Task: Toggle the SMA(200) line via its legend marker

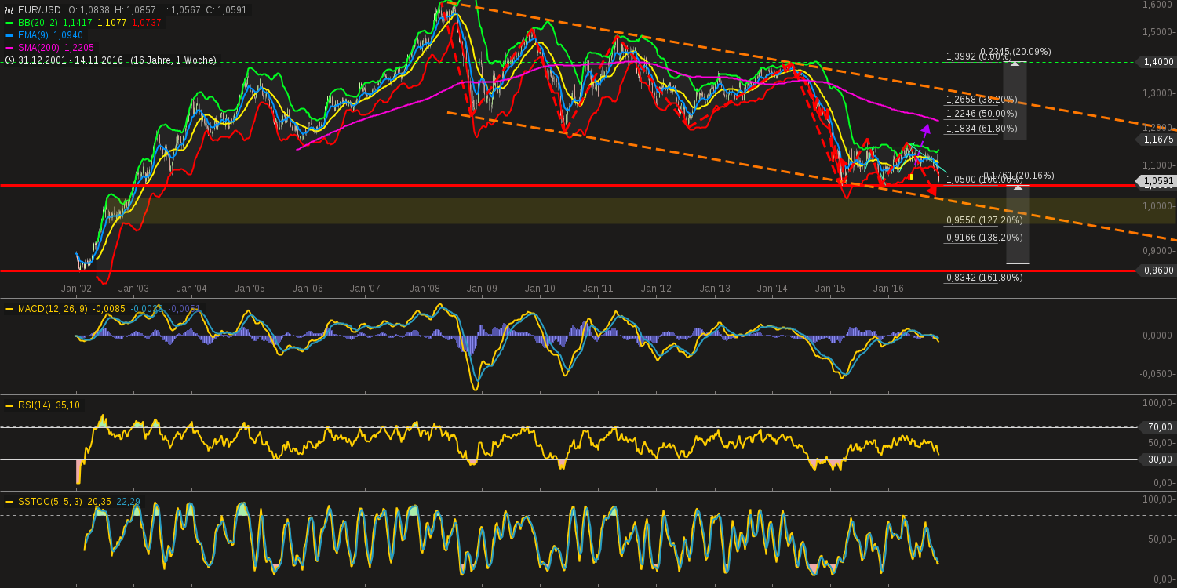Action: click(8, 47)
